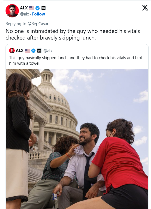Follow the @alx account
151x209 pixels.
[x=39, y=14]
